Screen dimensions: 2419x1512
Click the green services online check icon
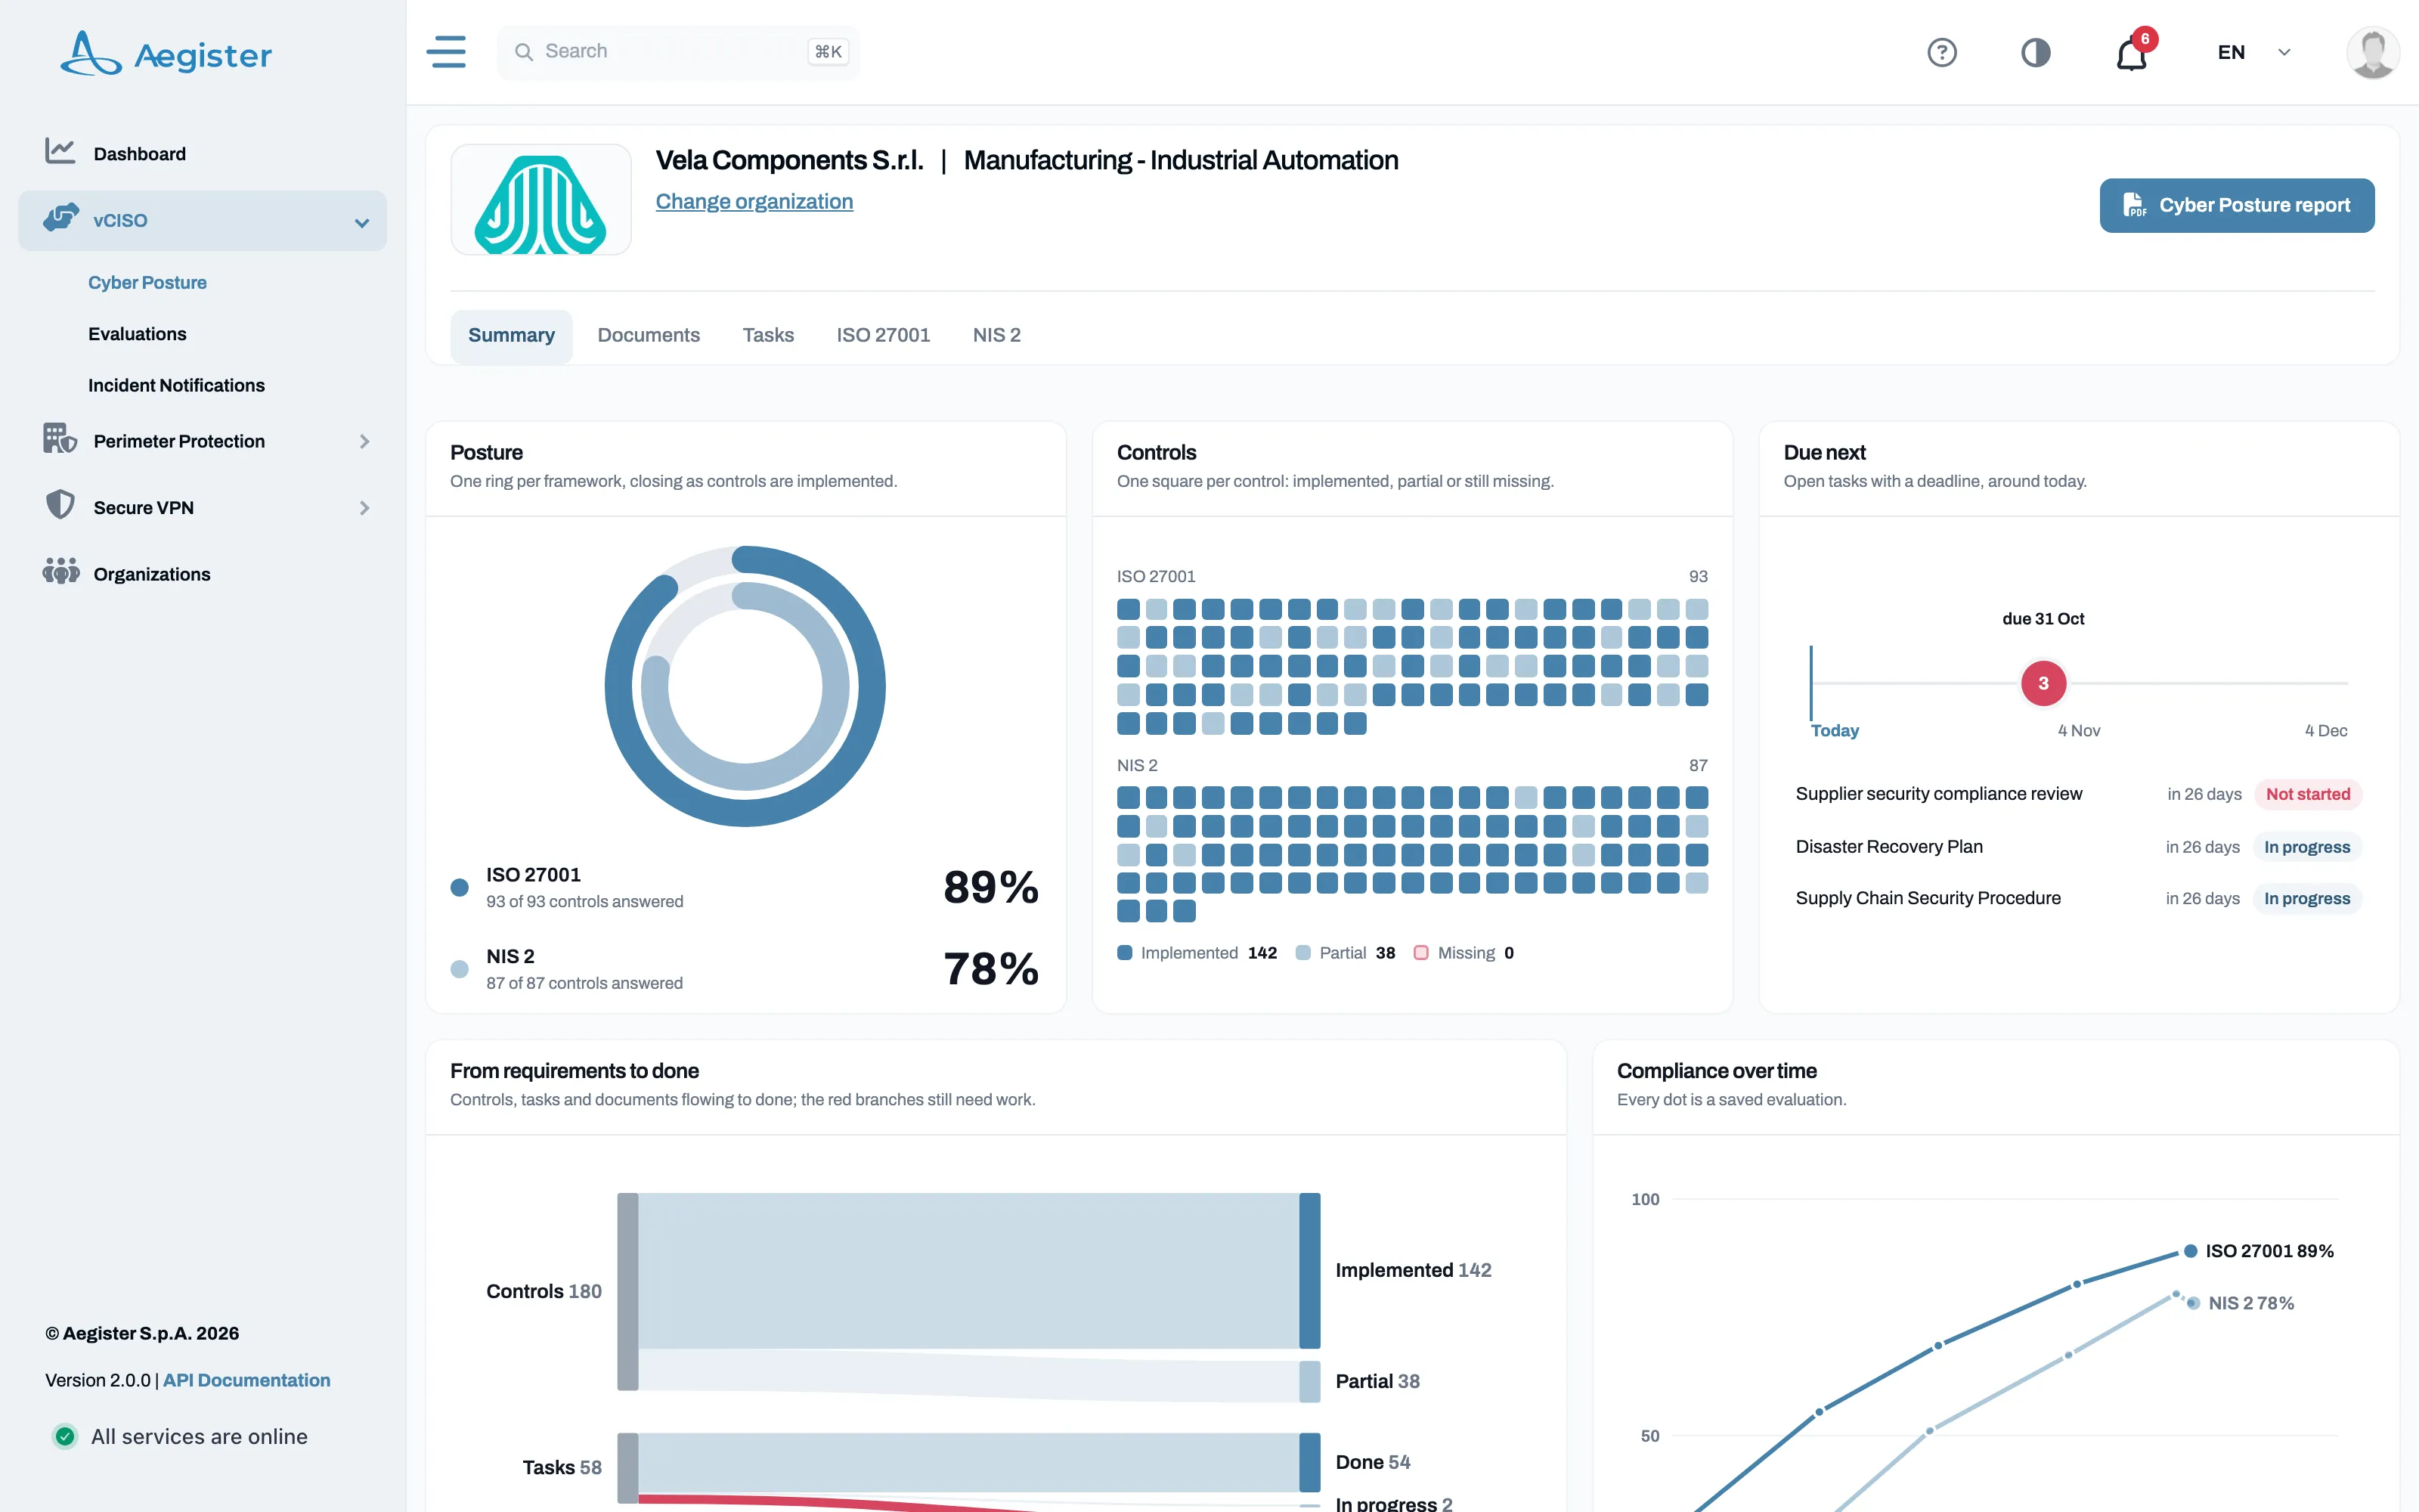[x=65, y=1436]
